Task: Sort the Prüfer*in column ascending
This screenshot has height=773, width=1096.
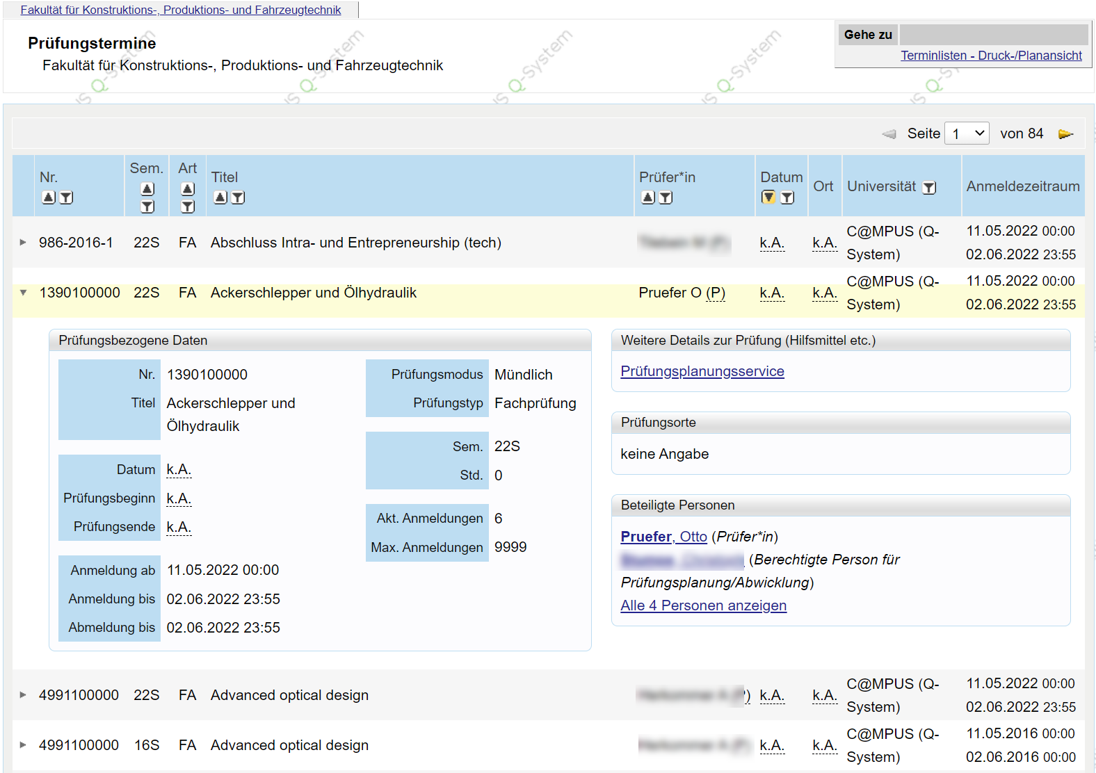Action: tap(648, 197)
